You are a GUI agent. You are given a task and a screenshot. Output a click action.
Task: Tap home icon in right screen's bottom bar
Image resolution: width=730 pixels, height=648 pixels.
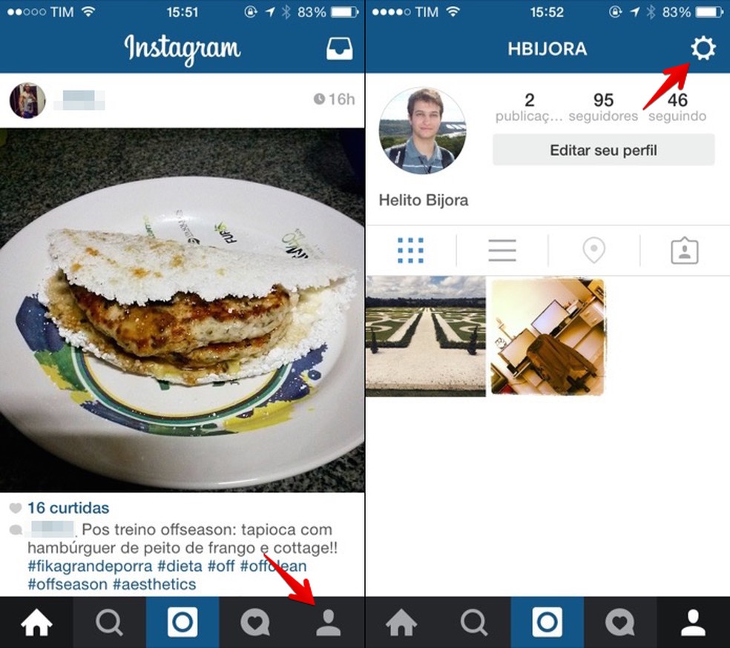coord(401,623)
